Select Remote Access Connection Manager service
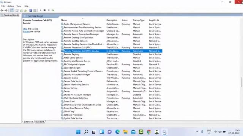Image resolution: width=243 pixels, height=136 pixels. coord(111,34)
